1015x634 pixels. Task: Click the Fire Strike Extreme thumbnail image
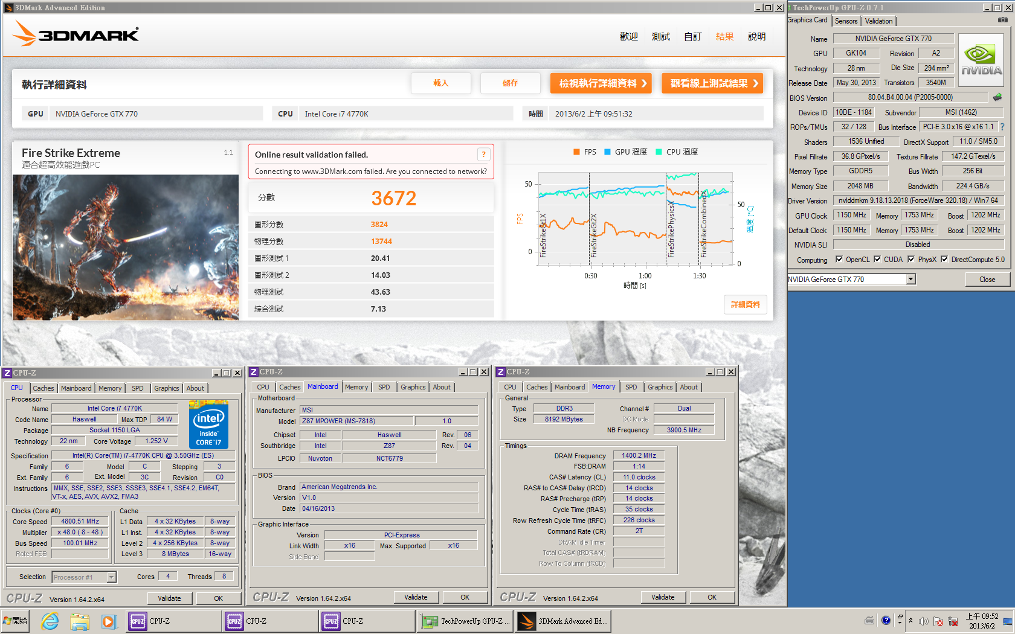(x=126, y=248)
